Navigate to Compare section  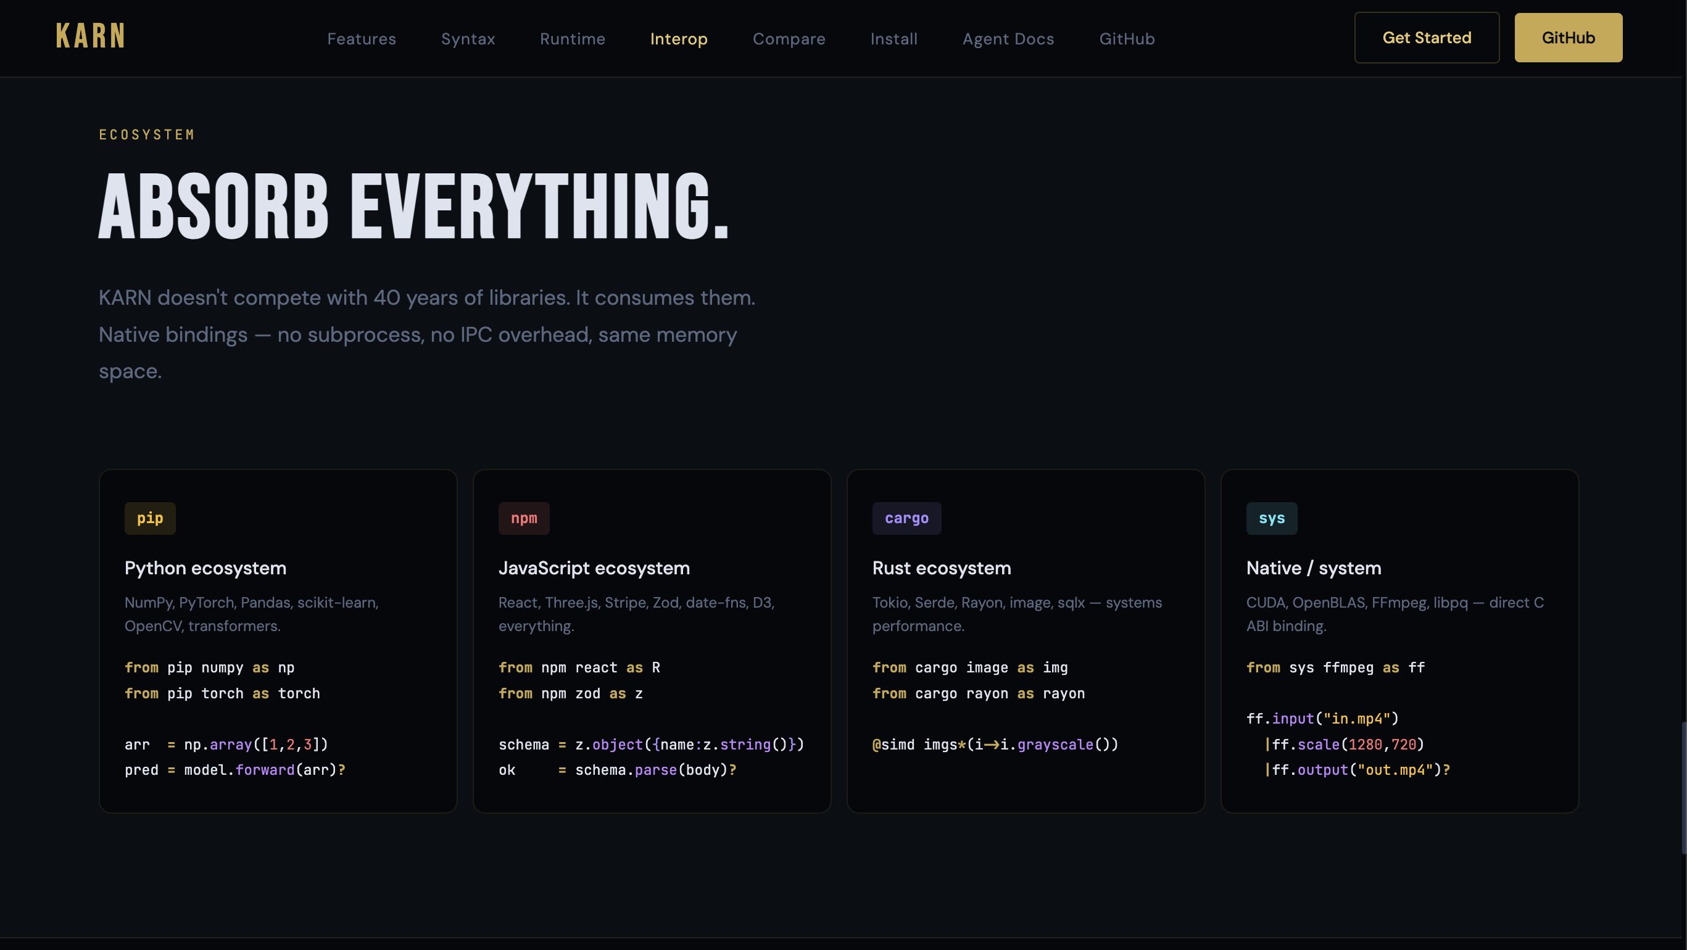(x=789, y=39)
